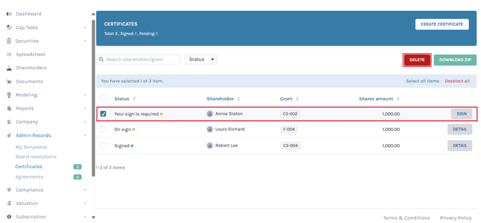Tick the select-all header checkbox

(x=103, y=98)
